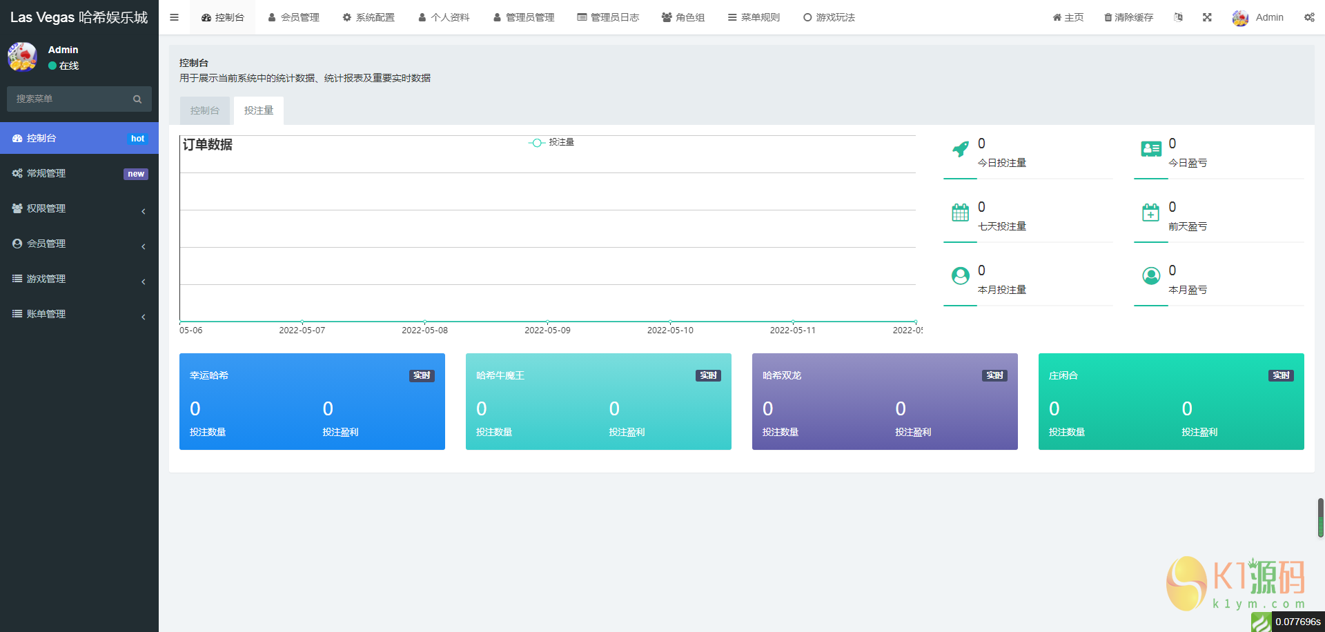Expand the 权限管理 sidebar section

coord(46,208)
